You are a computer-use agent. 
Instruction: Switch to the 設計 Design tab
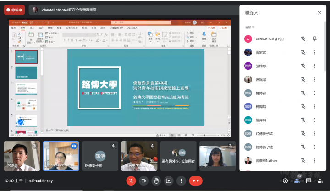click(41, 28)
